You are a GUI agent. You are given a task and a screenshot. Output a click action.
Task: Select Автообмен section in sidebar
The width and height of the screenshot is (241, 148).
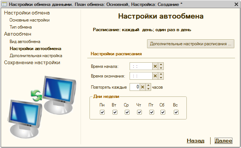[18, 34]
